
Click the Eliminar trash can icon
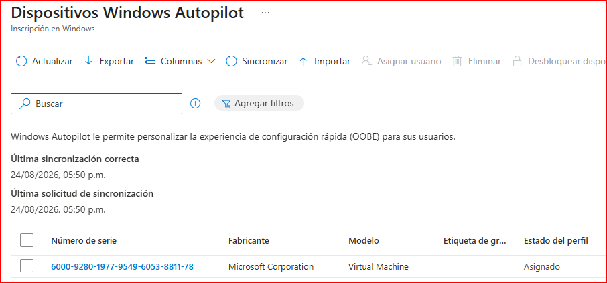[x=457, y=61]
